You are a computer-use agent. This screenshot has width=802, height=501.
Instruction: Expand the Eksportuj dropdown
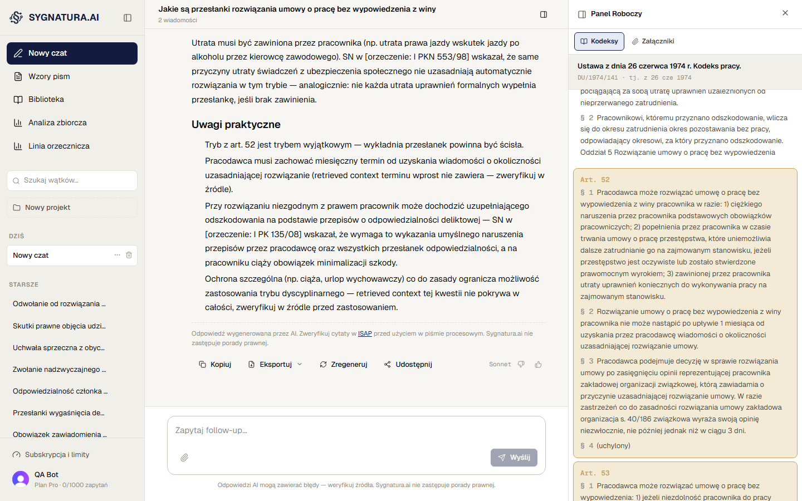pos(275,365)
